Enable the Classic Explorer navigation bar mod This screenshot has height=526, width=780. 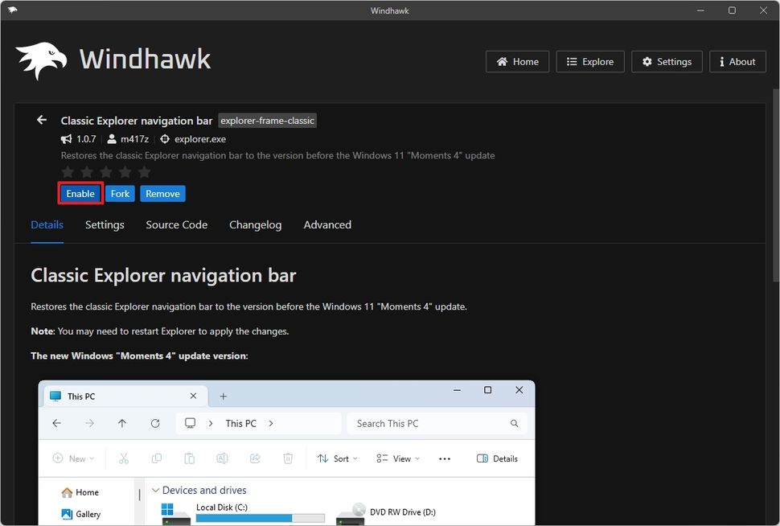80,193
